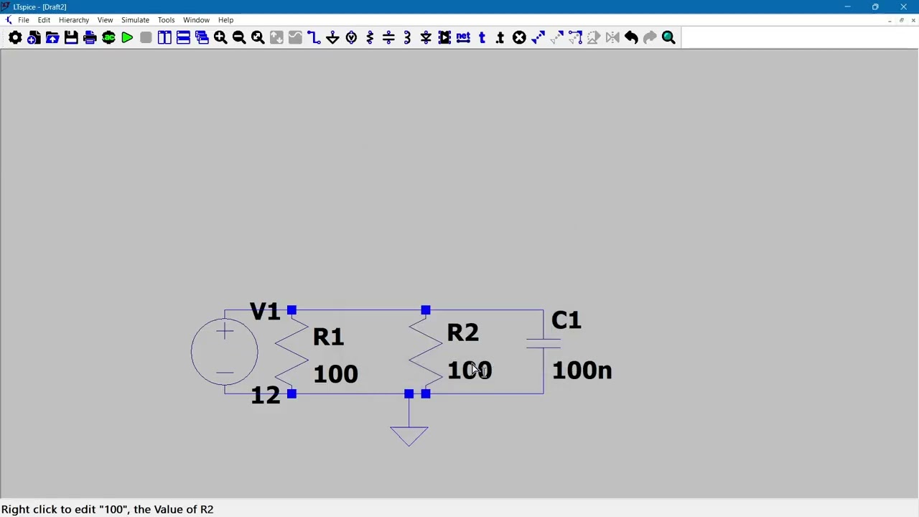Open the Help menu
This screenshot has height=517, width=919.
225,20
